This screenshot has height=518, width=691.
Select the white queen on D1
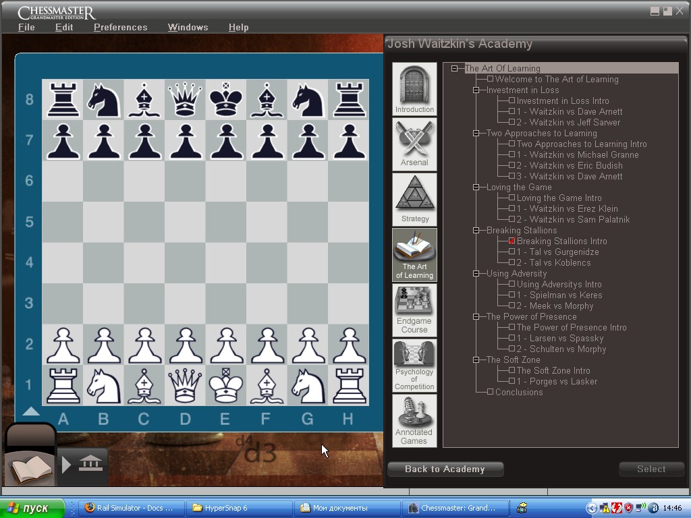(x=185, y=385)
